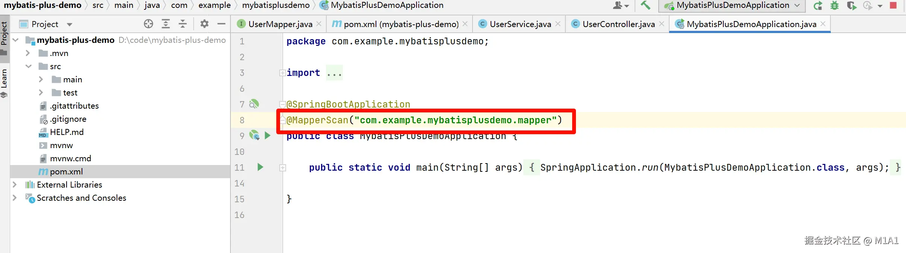This screenshot has width=906, height=253.
Task: Expand the test folder
Action: [41, 92]
